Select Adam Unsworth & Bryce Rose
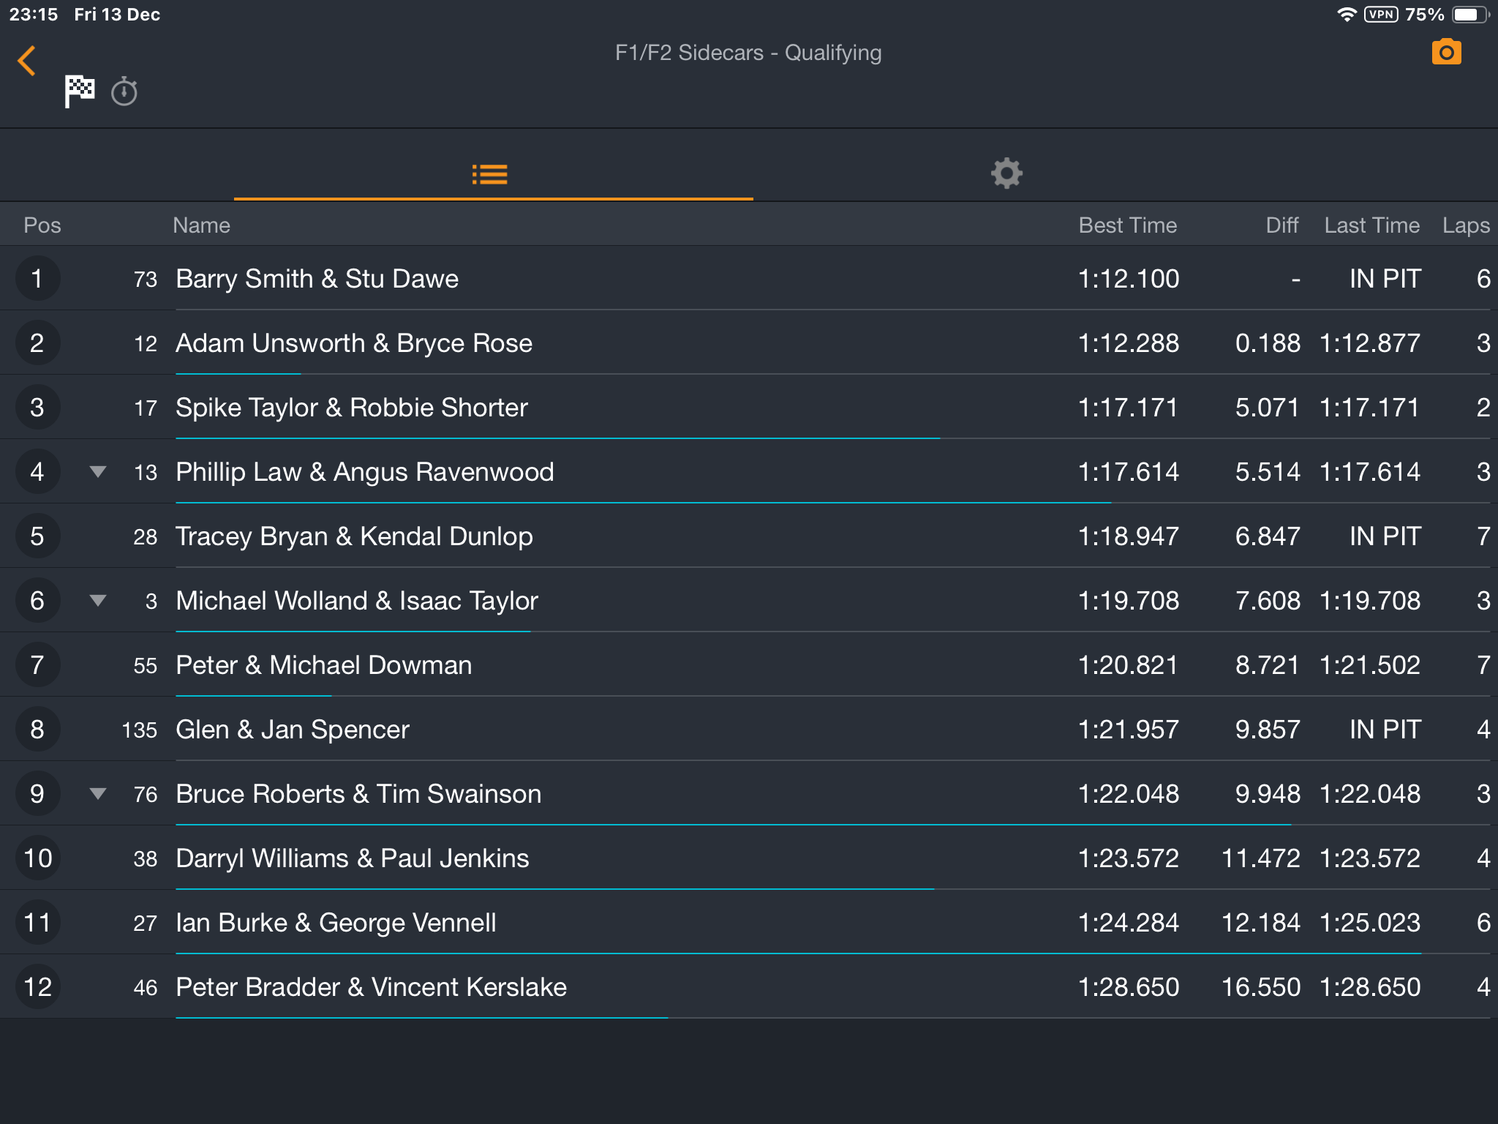The image size is (1498, 1124). pyautogui.click(x=354, y=343)
